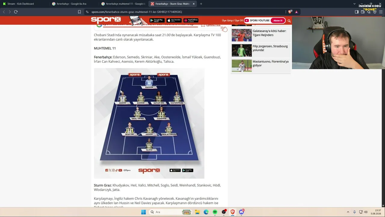The width and height of the screenshot is (385, 217).
Task: Open the tab search dropdown arrow
Action: [354, 4]
